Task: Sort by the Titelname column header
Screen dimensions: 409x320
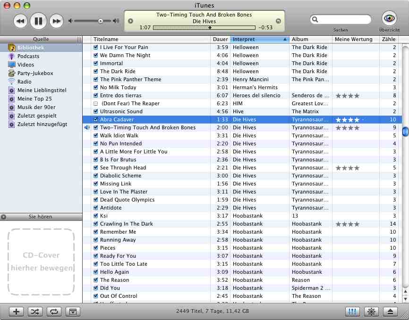Action: tap(151, 39)
